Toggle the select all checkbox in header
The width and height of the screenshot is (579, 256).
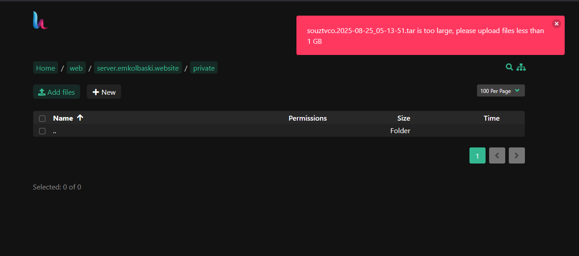[42, 118]
